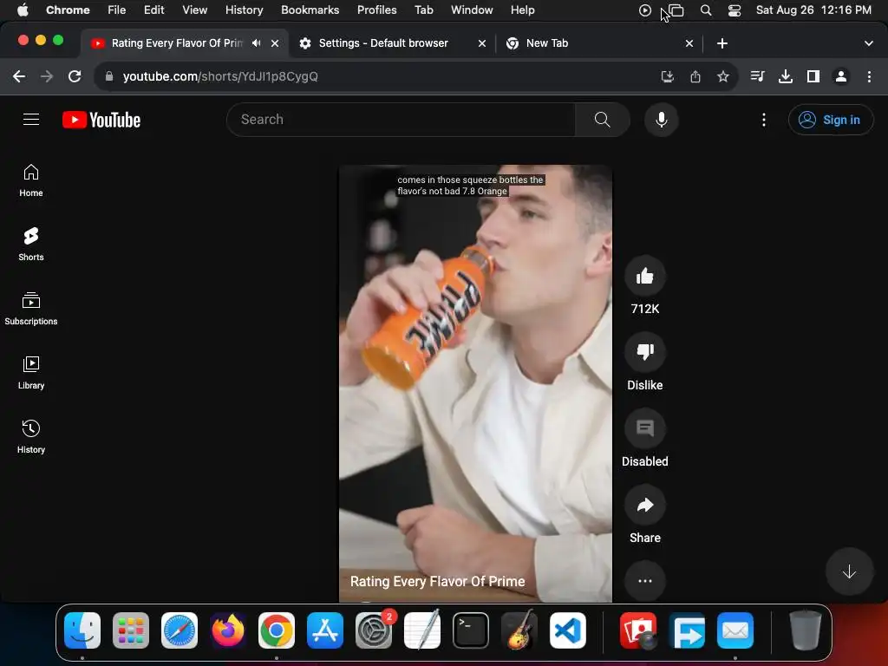The width and height of the screenshot is (888, 666).
Task: Launch Firefox from the Dock
Action: pos(228,630)
